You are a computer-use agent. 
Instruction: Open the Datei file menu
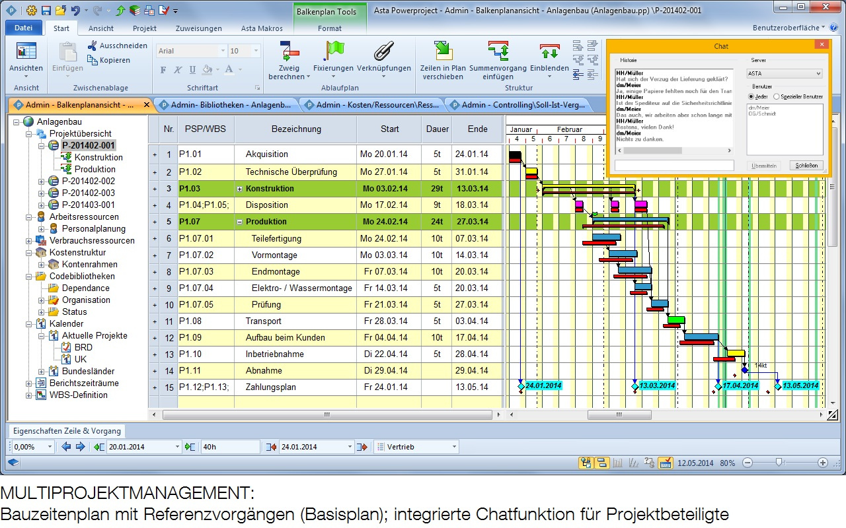click(x=24, y=28)
